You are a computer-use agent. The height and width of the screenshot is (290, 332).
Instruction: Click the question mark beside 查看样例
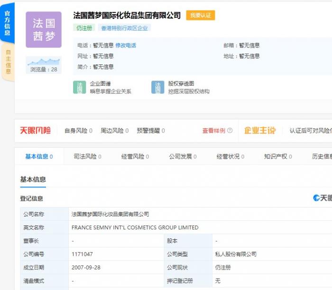230,131
